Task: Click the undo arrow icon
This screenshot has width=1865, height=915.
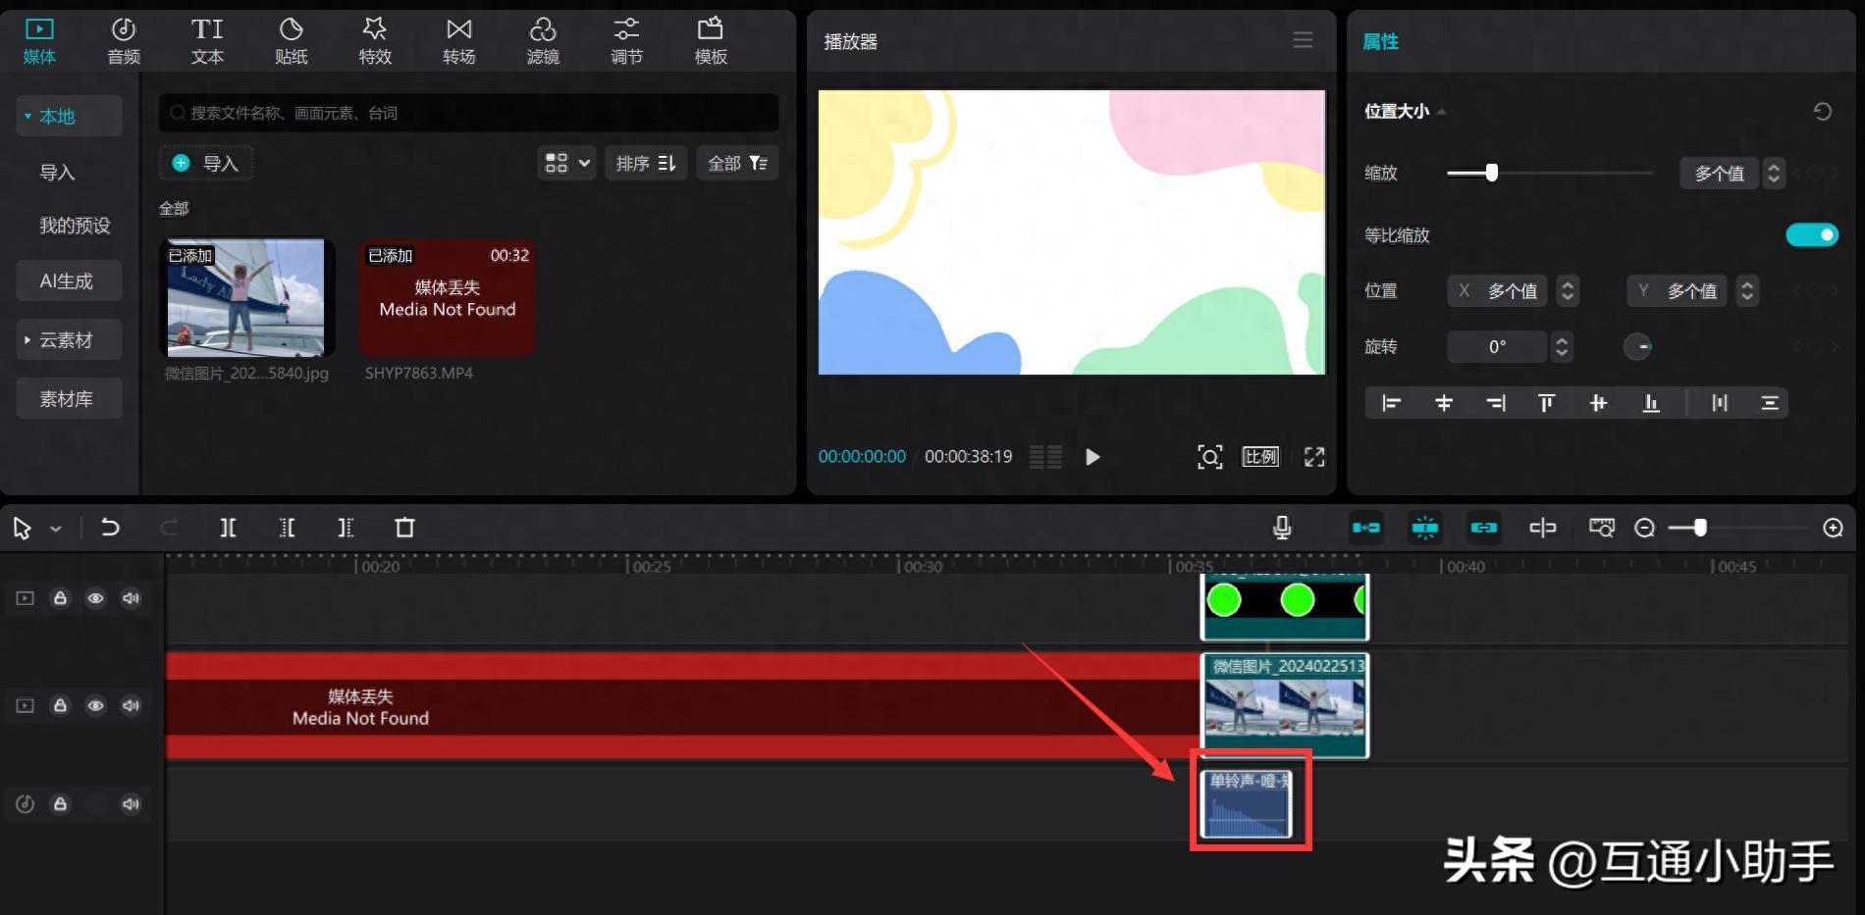Action: pyautogui.click(x=110, y=529)
